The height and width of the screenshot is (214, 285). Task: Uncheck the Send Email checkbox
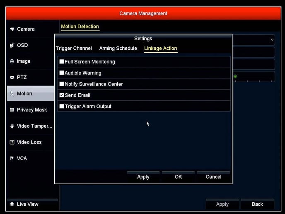pos(62,95)
